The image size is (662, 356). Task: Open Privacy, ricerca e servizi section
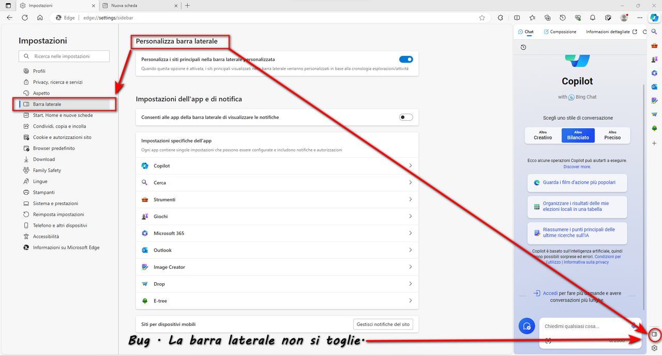coord(57,82)
